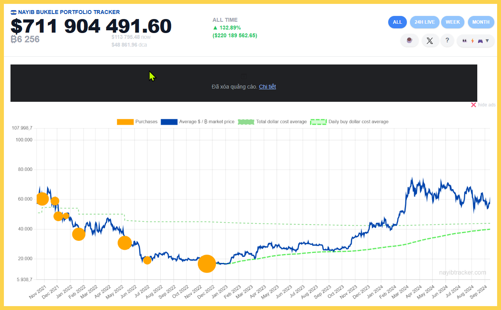Click the game controller icon

pos(480,40)
